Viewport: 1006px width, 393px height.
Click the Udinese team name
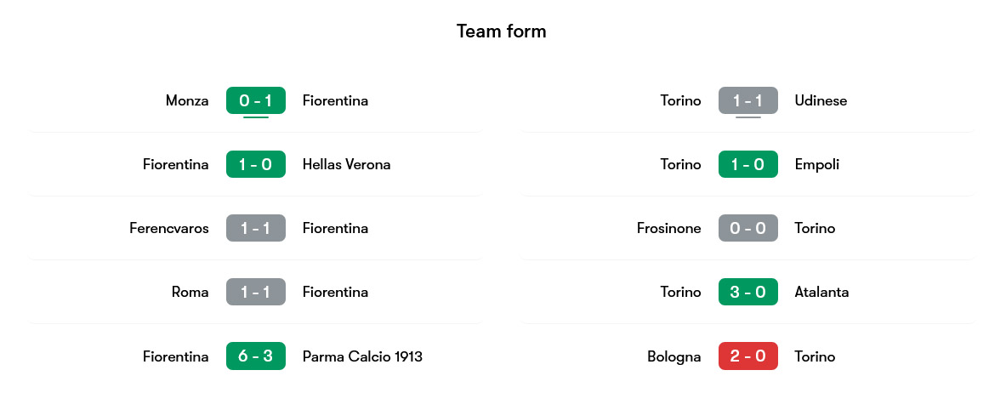pyautogui.click(x=821, y=100)
